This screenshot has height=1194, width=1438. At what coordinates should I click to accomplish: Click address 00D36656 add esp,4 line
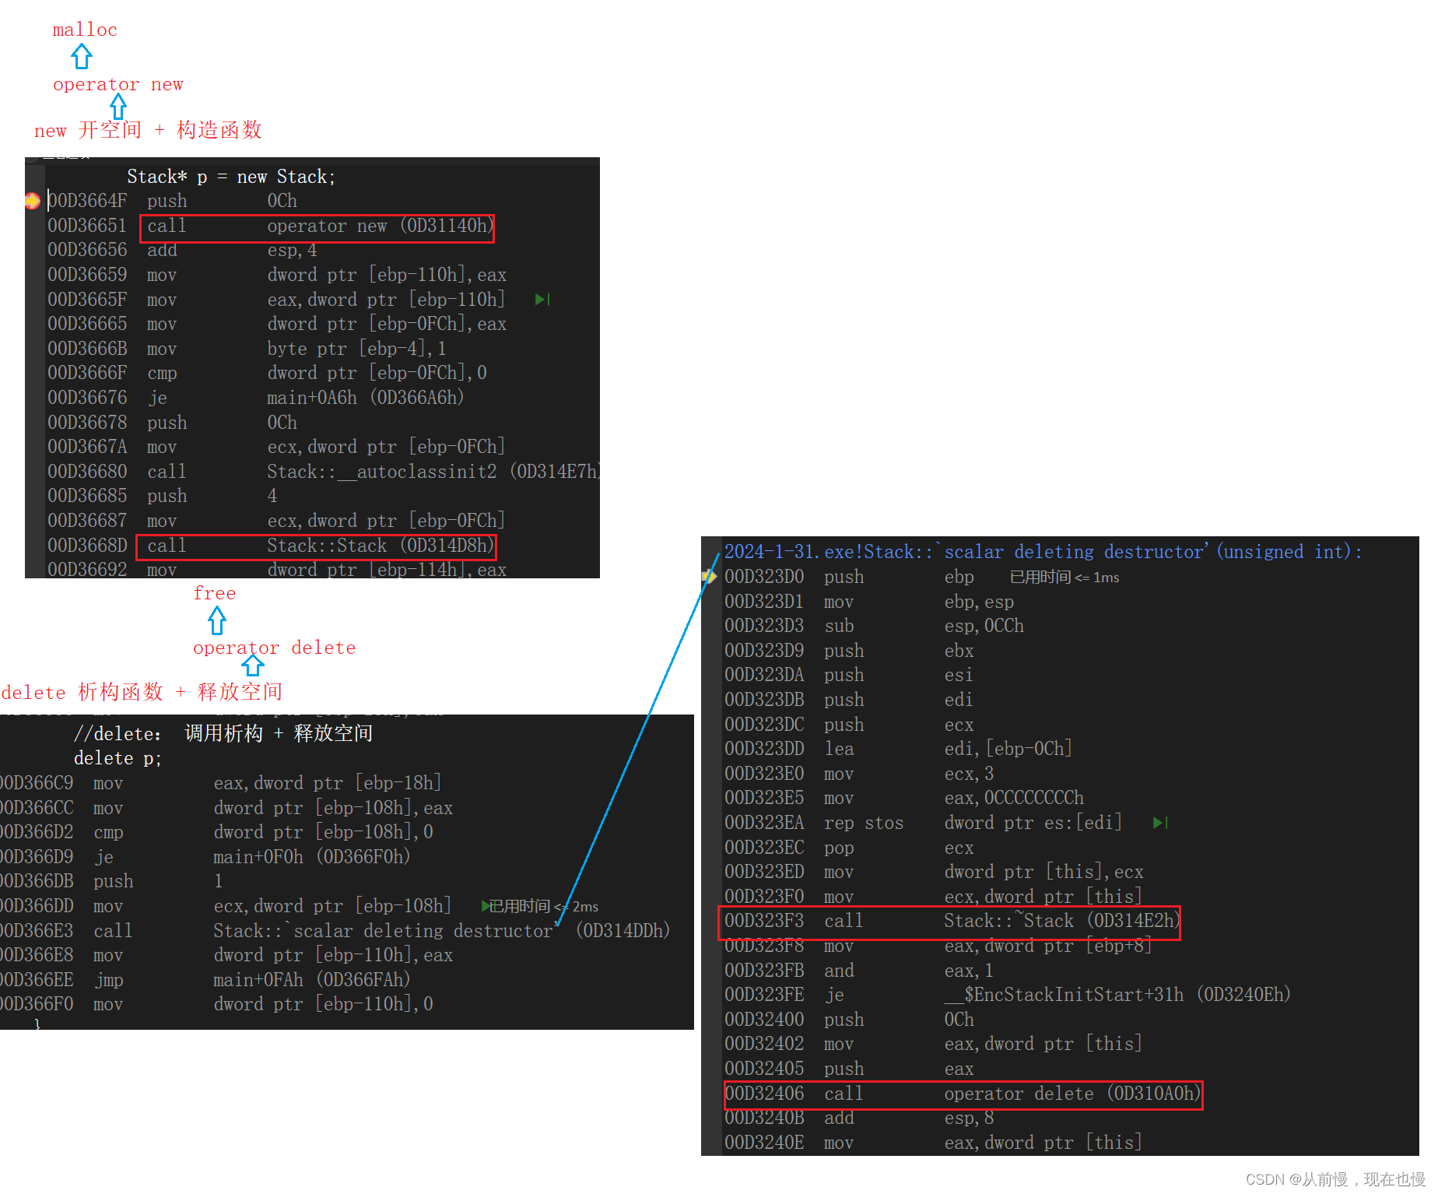click(182, 251)
